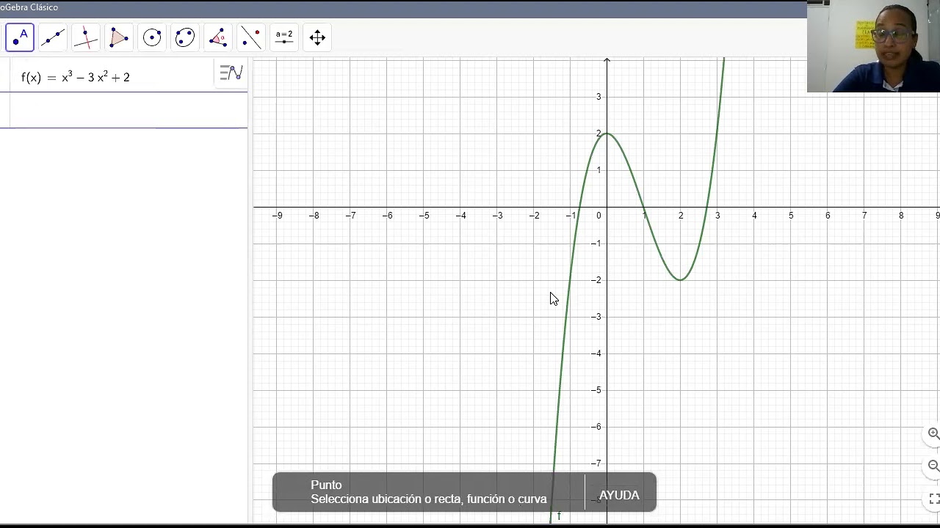Click the AYUDA help button

[x=619, y=495]
